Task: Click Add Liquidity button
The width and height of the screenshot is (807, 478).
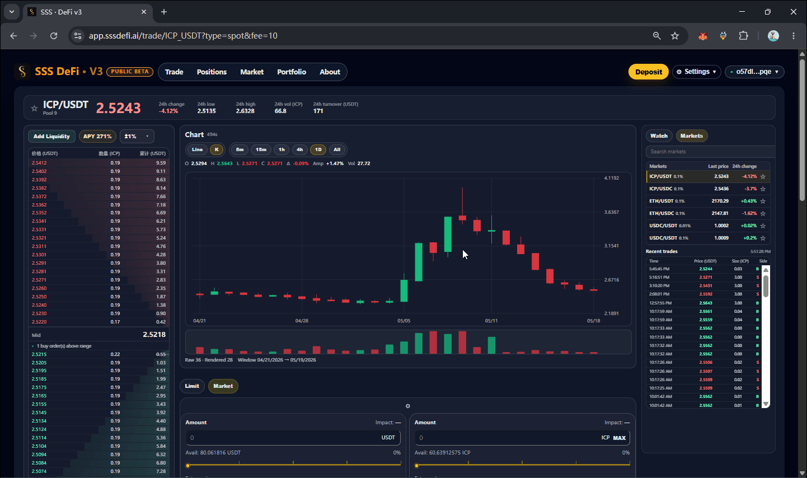Action: click(51, 137)
